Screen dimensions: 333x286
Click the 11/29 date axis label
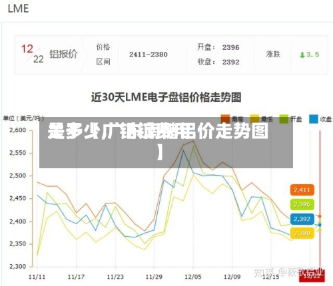[154, 277]
